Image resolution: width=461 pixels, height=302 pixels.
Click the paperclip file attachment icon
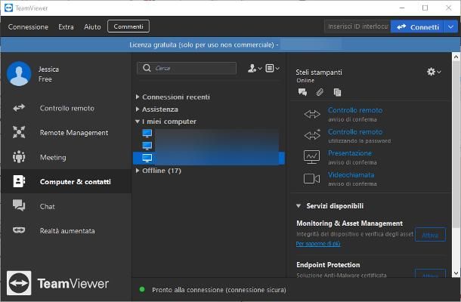[x=320, y=92]
